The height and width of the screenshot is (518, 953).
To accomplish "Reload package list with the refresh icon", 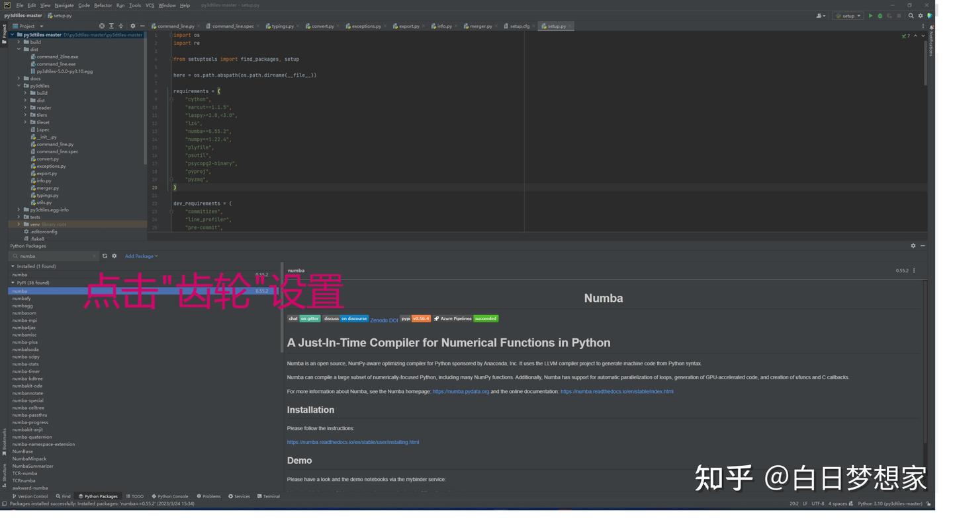I will [x=105, y=256].
